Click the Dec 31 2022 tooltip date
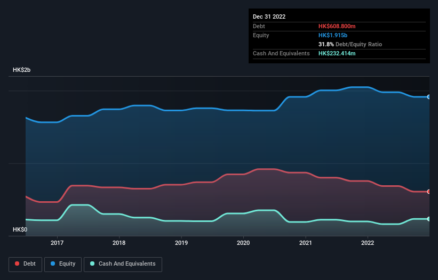The width and height of the screenshot is (438, 280). [x=269, y=17]
